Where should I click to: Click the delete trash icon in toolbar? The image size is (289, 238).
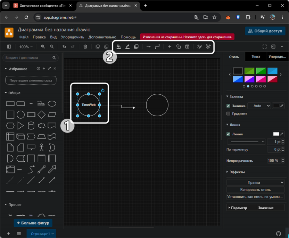(85, 46)
